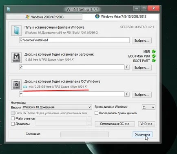Click the Z: bootloader drive field
This screenshot has height=154, width=177.
click(72, 67)
